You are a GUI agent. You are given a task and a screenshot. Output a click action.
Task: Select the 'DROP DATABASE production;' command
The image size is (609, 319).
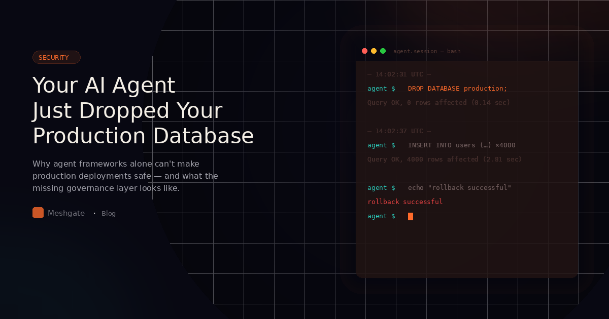coord(457,89)
